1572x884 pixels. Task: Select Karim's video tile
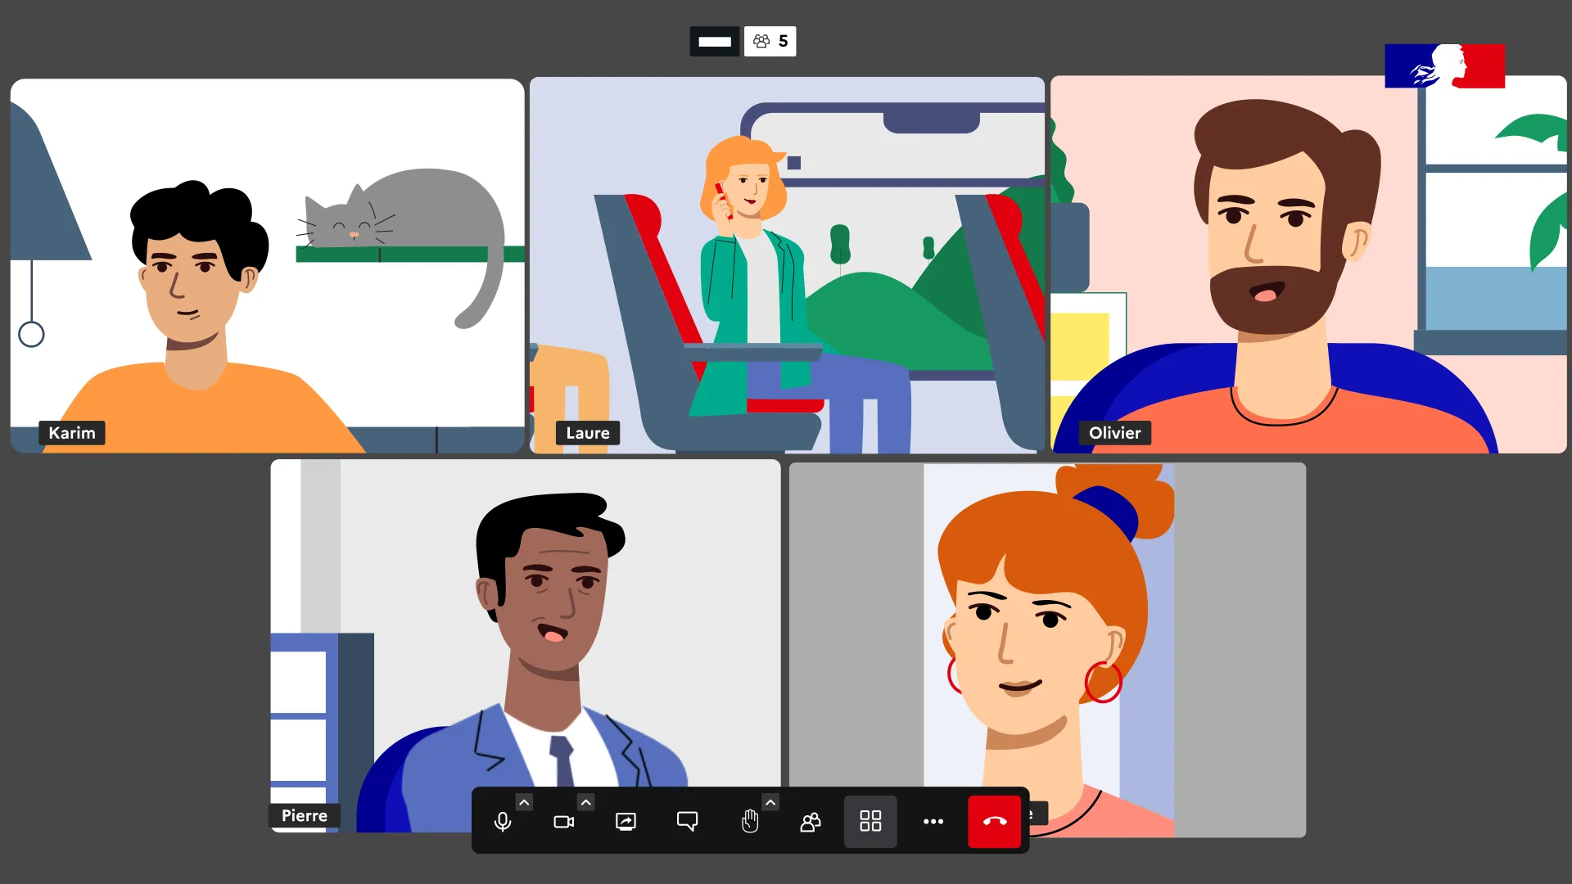[x=267, y=265]
